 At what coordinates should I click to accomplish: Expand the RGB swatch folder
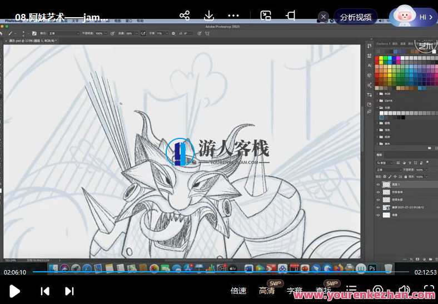click(x=377, y=93)
